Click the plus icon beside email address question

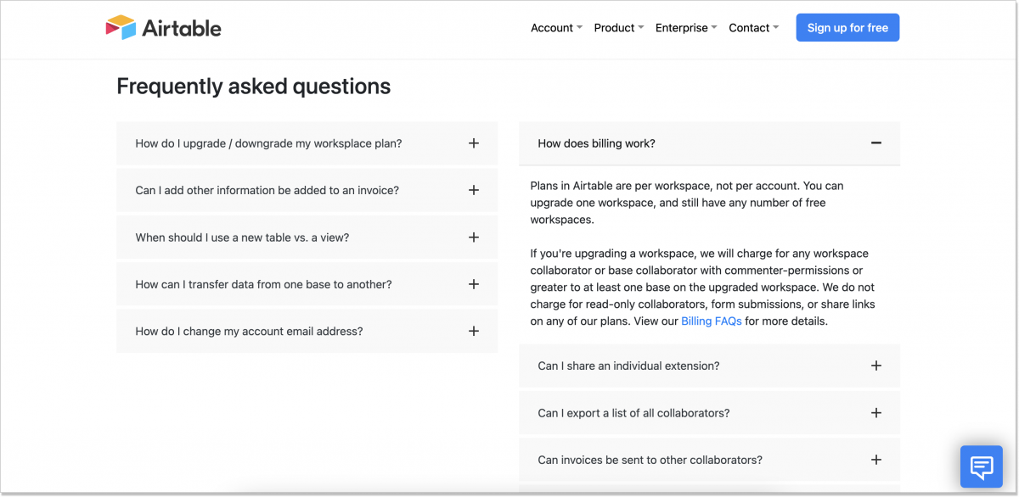tap(473, 331)
